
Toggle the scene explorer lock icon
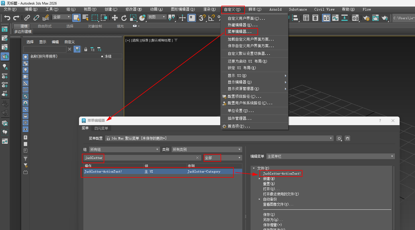point(86,49)
